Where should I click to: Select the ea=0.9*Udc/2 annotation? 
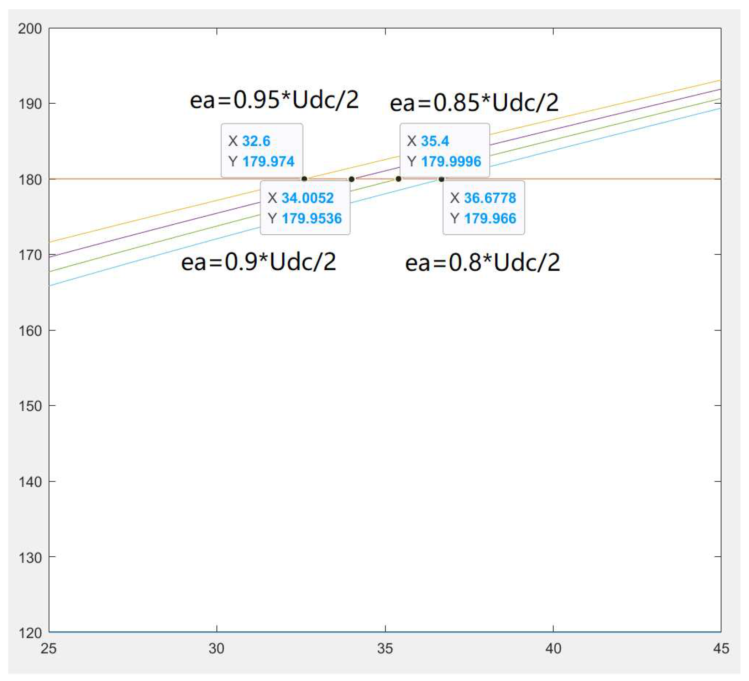pos(258,262)
